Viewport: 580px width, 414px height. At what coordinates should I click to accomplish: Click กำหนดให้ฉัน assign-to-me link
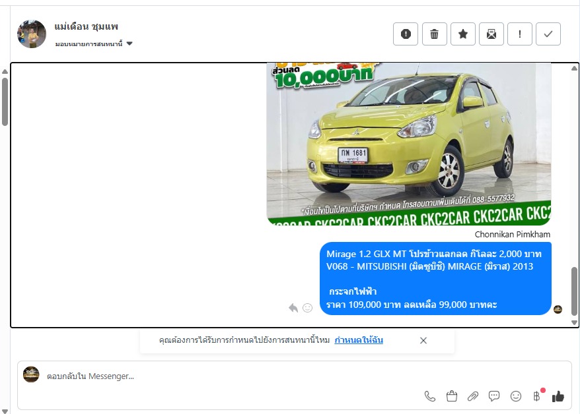[x=359, y=340]
